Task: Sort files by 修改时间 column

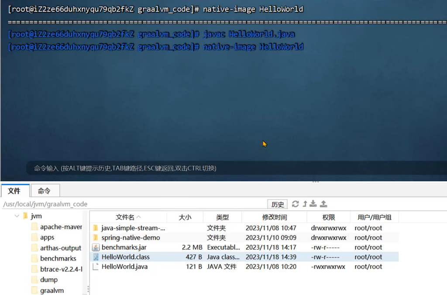Action: [x=274, y=217]
